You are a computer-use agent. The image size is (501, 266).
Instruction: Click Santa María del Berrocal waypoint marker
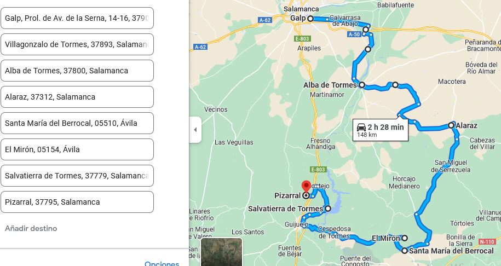405,251
